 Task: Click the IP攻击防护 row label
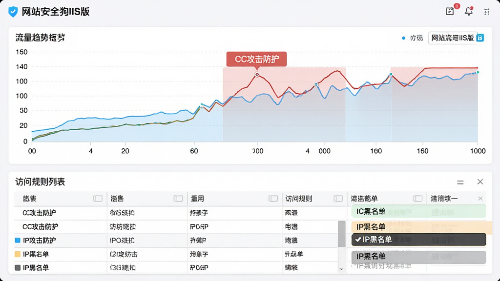[x=39, y=240]
